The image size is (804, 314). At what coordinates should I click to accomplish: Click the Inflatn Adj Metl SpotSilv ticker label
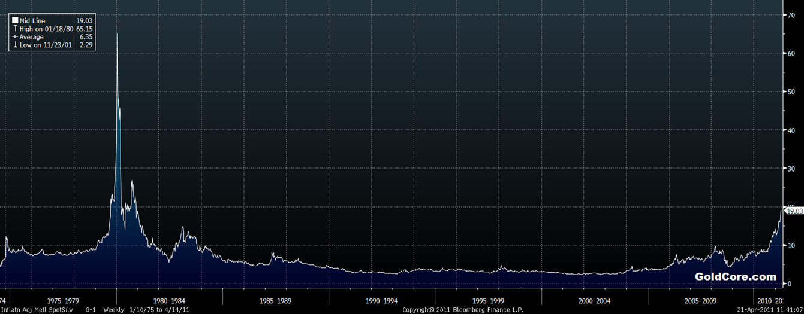[x=37, y=310]
